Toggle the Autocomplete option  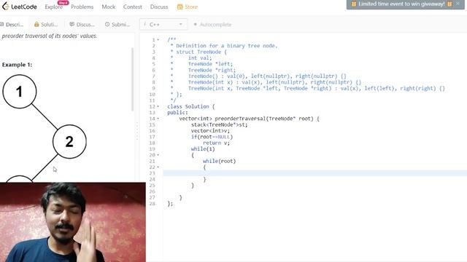(212, 25)
